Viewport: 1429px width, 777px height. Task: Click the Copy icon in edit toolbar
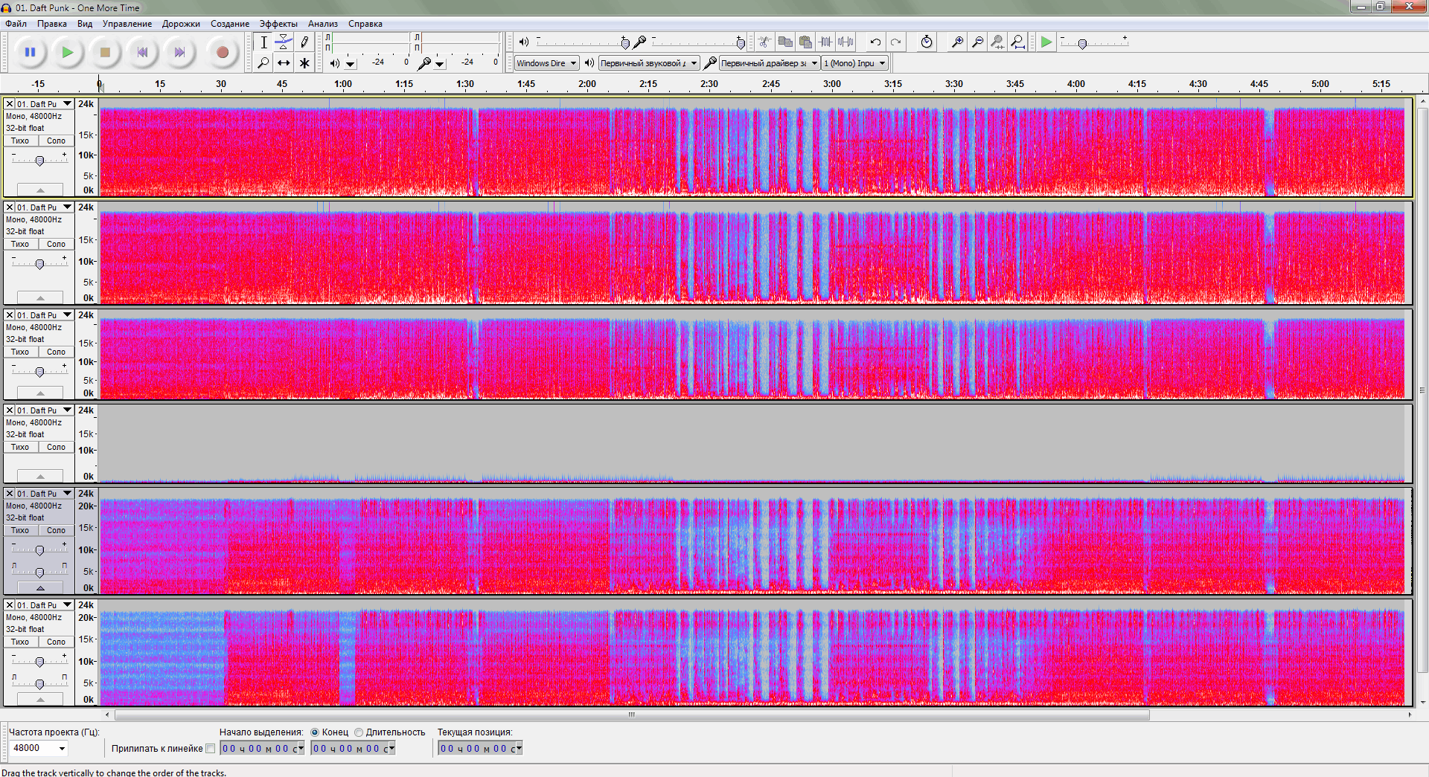point(785,42)
